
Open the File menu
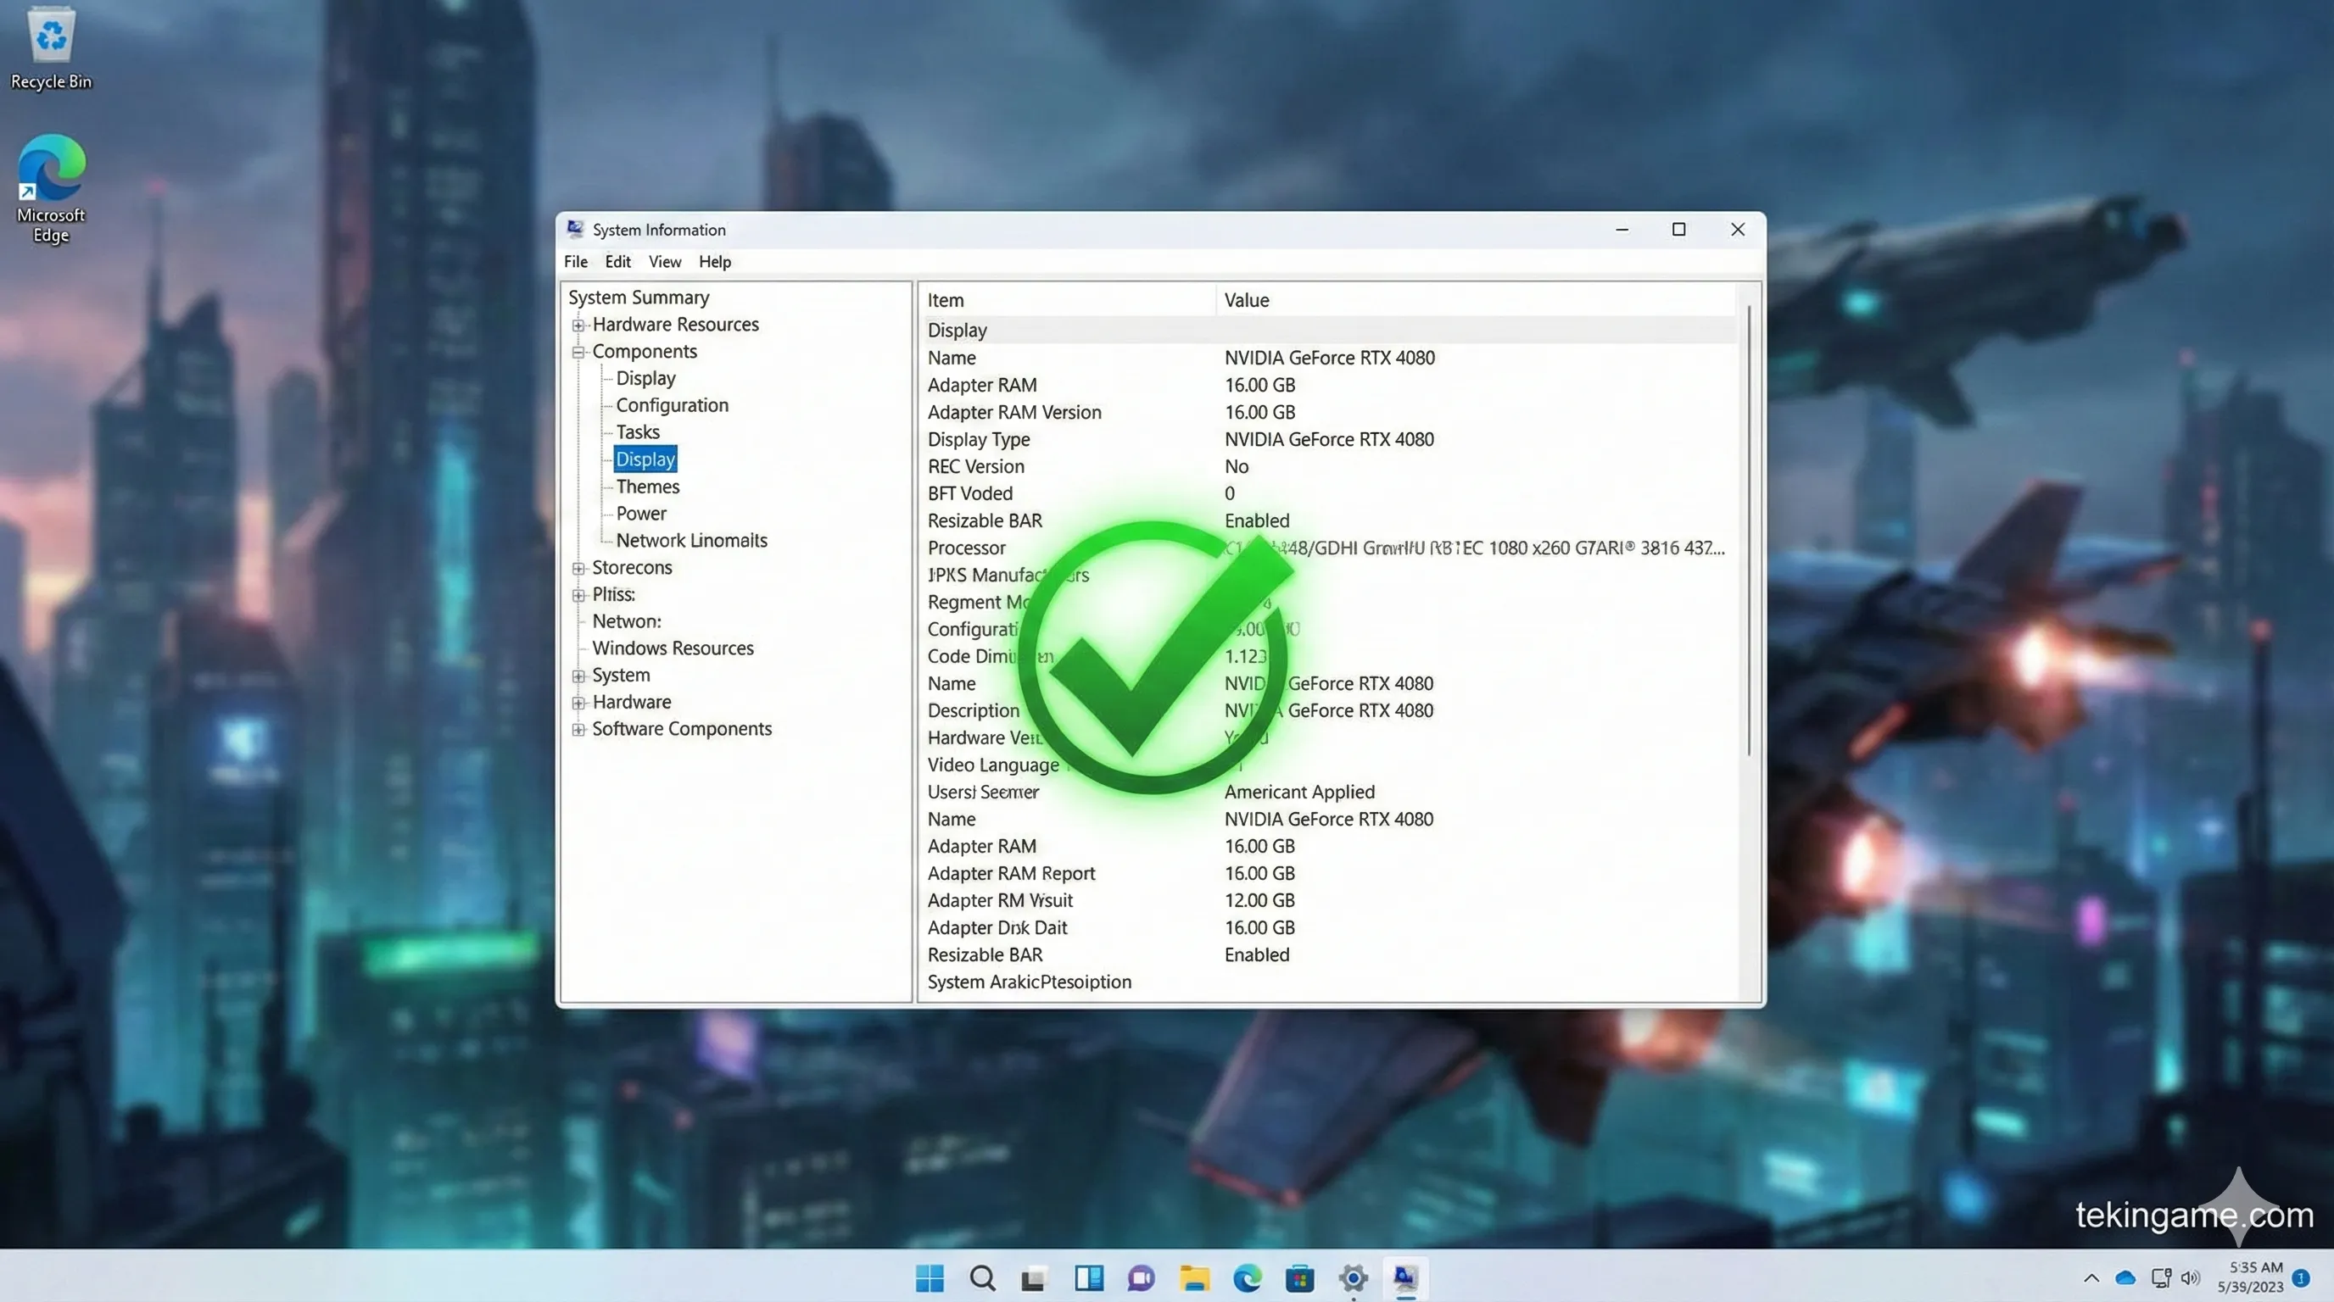point(575,262)
